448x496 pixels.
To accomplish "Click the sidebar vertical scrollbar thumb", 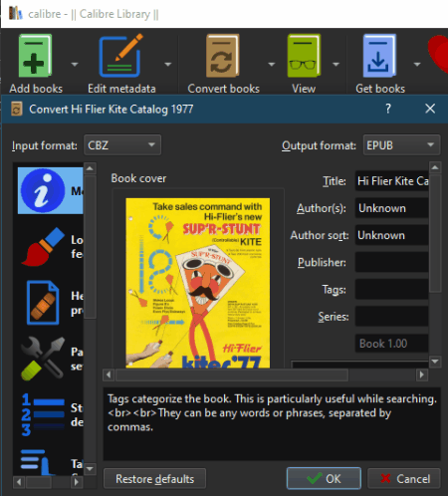I will (90, 247).
